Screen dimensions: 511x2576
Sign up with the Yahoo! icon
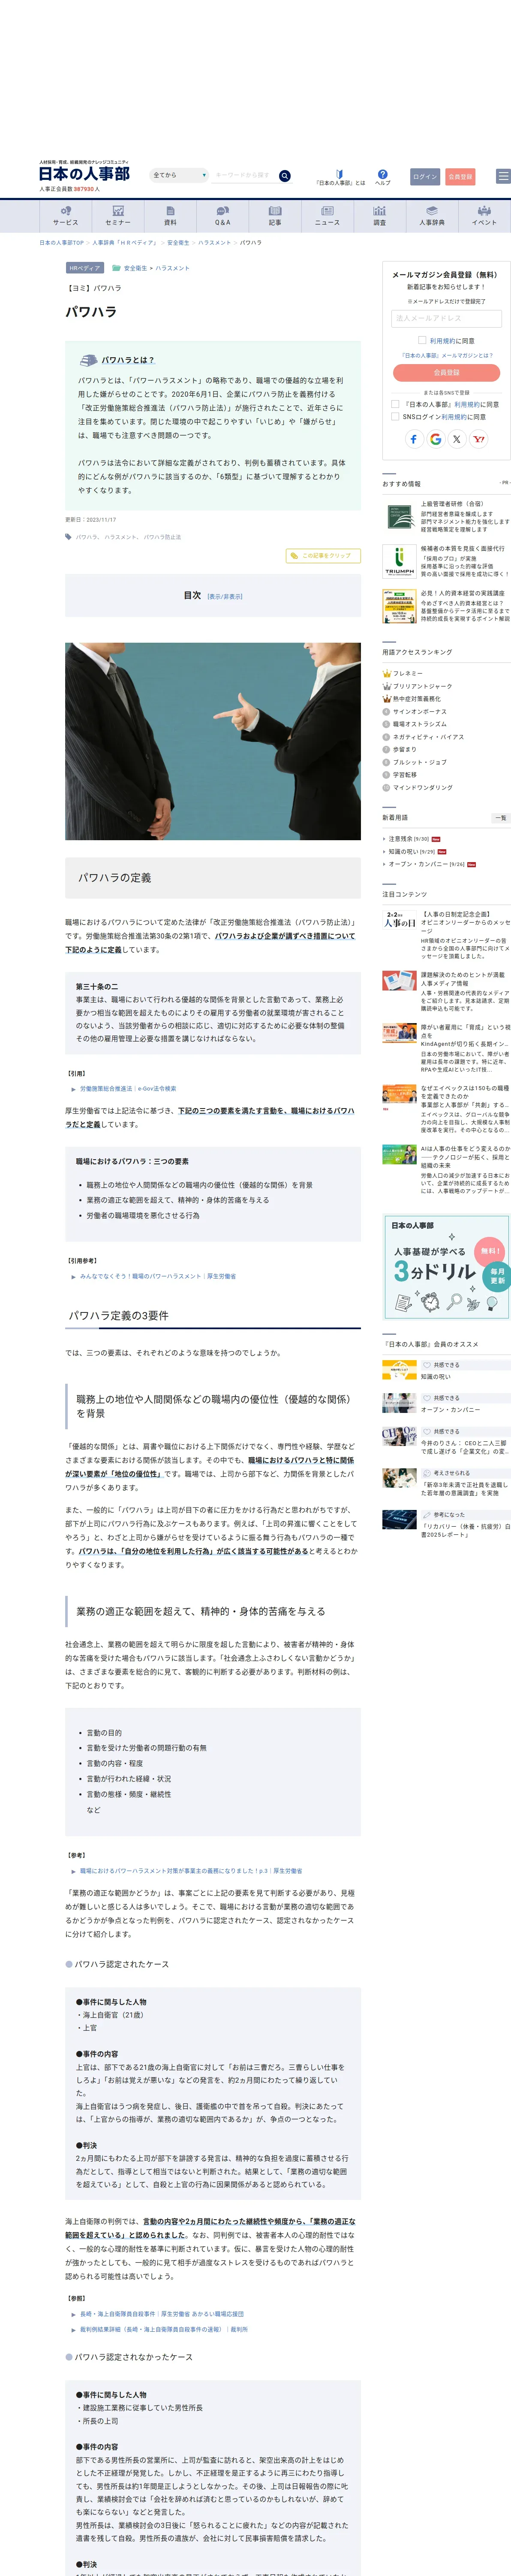coord(478,439)
